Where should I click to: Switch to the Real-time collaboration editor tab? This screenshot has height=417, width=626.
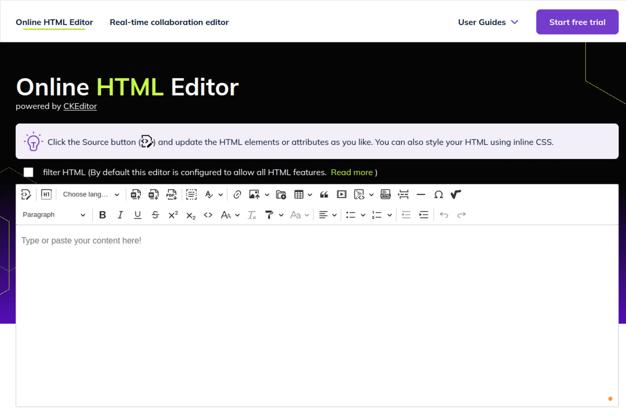coord(169,22)
